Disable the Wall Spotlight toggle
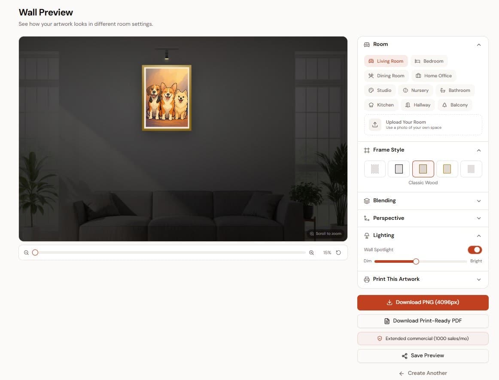Image resolution: width=499 pixels, height=380 pixels. click(475, 249)
